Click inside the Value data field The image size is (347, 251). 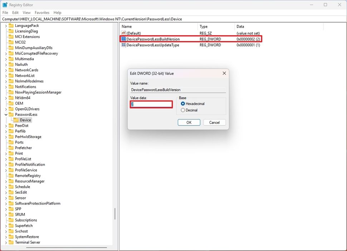tap(151, 104)
